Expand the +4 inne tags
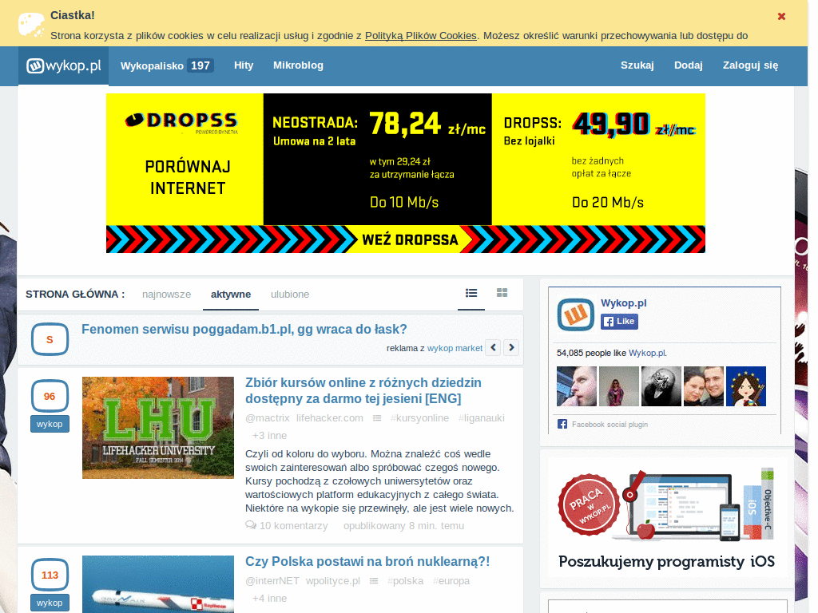This screenshot has width=818, height=613. (x=270, y=599)
